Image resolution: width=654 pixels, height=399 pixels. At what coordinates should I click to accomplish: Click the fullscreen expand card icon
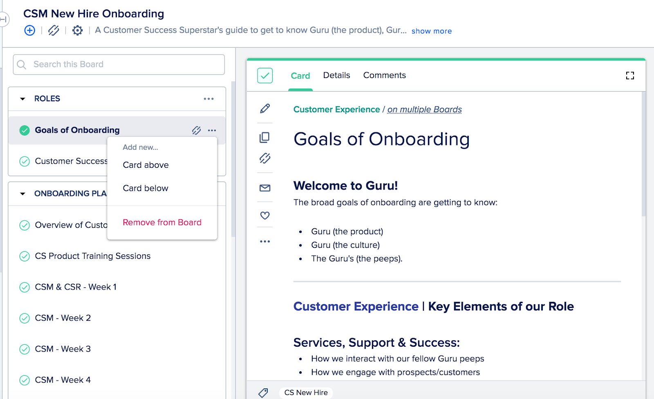[x=630, y=76]
